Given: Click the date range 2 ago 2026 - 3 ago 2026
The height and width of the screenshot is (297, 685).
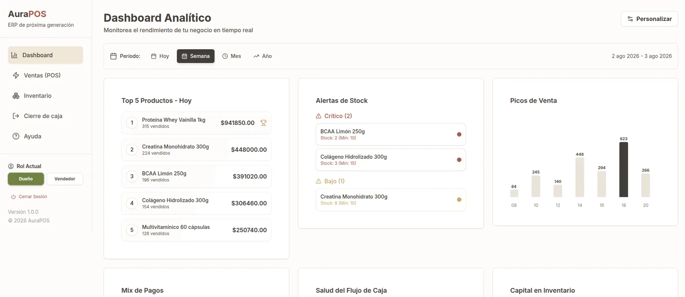Looking at the screenshot, I should click(x=642, y=56).
